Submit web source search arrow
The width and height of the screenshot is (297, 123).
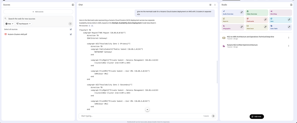(x=70, y=24)
